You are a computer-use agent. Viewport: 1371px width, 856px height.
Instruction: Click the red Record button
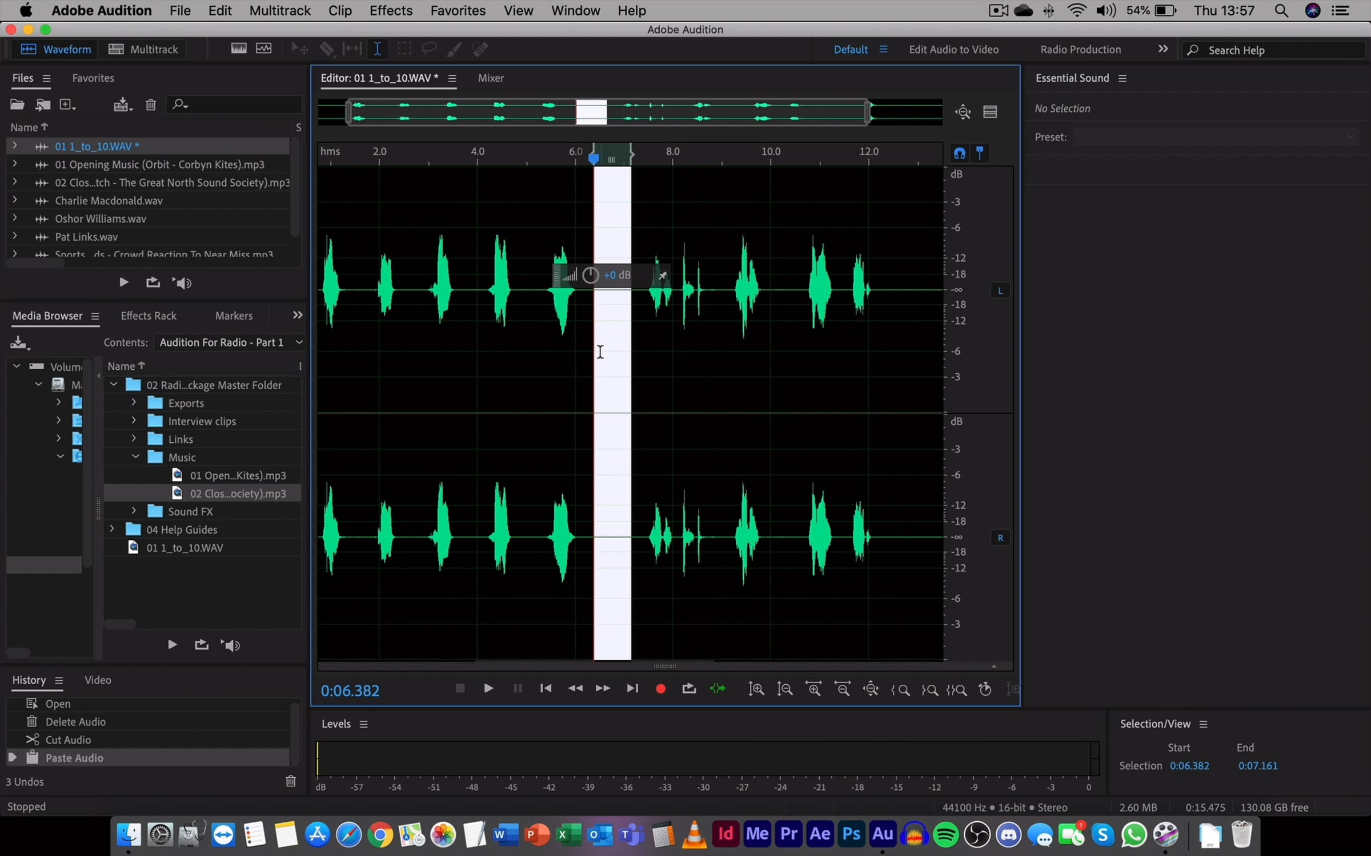click(x=660, y=689)
